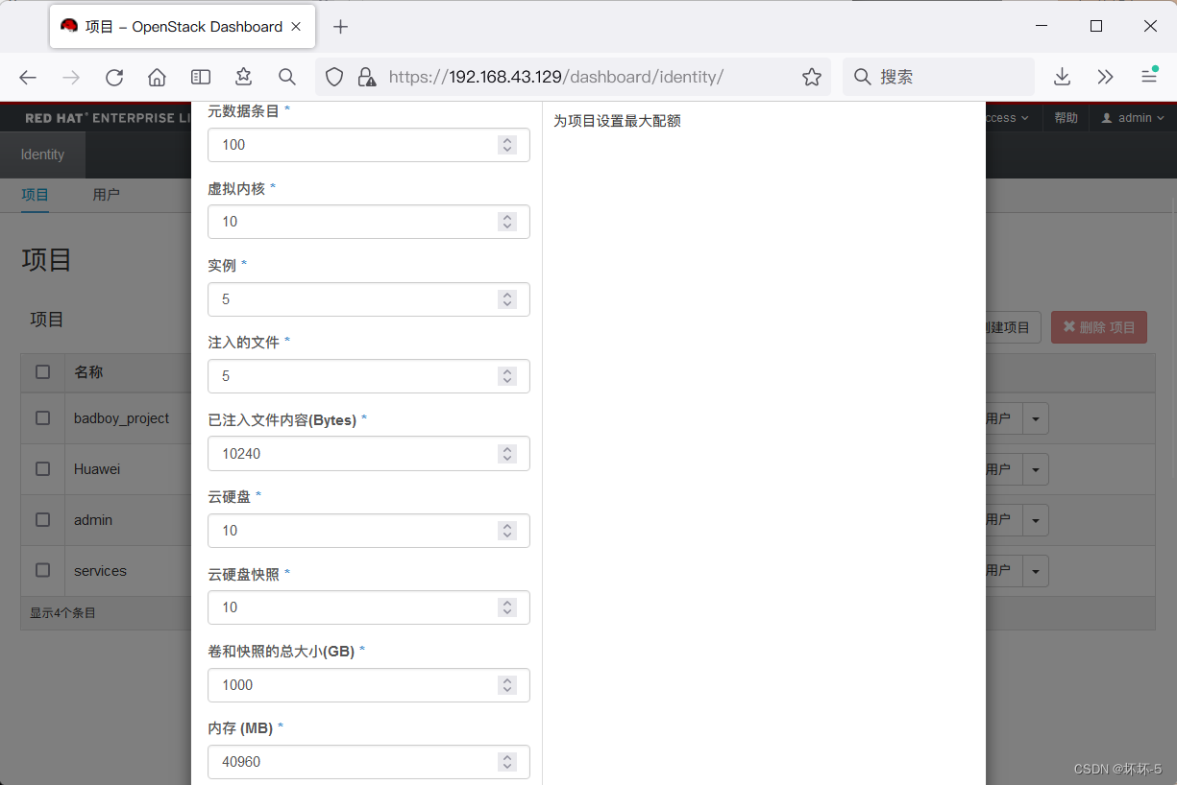Edit the 实例 value field
Viewport: 1177px width, 785px height.
tap(369, 299)
